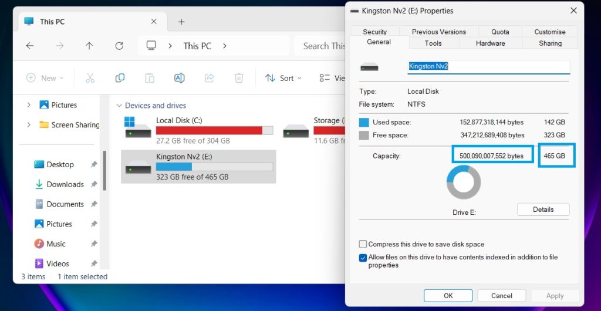Click the NTFS file system value
Screen dimensions: 601x311
pos(416,104)
